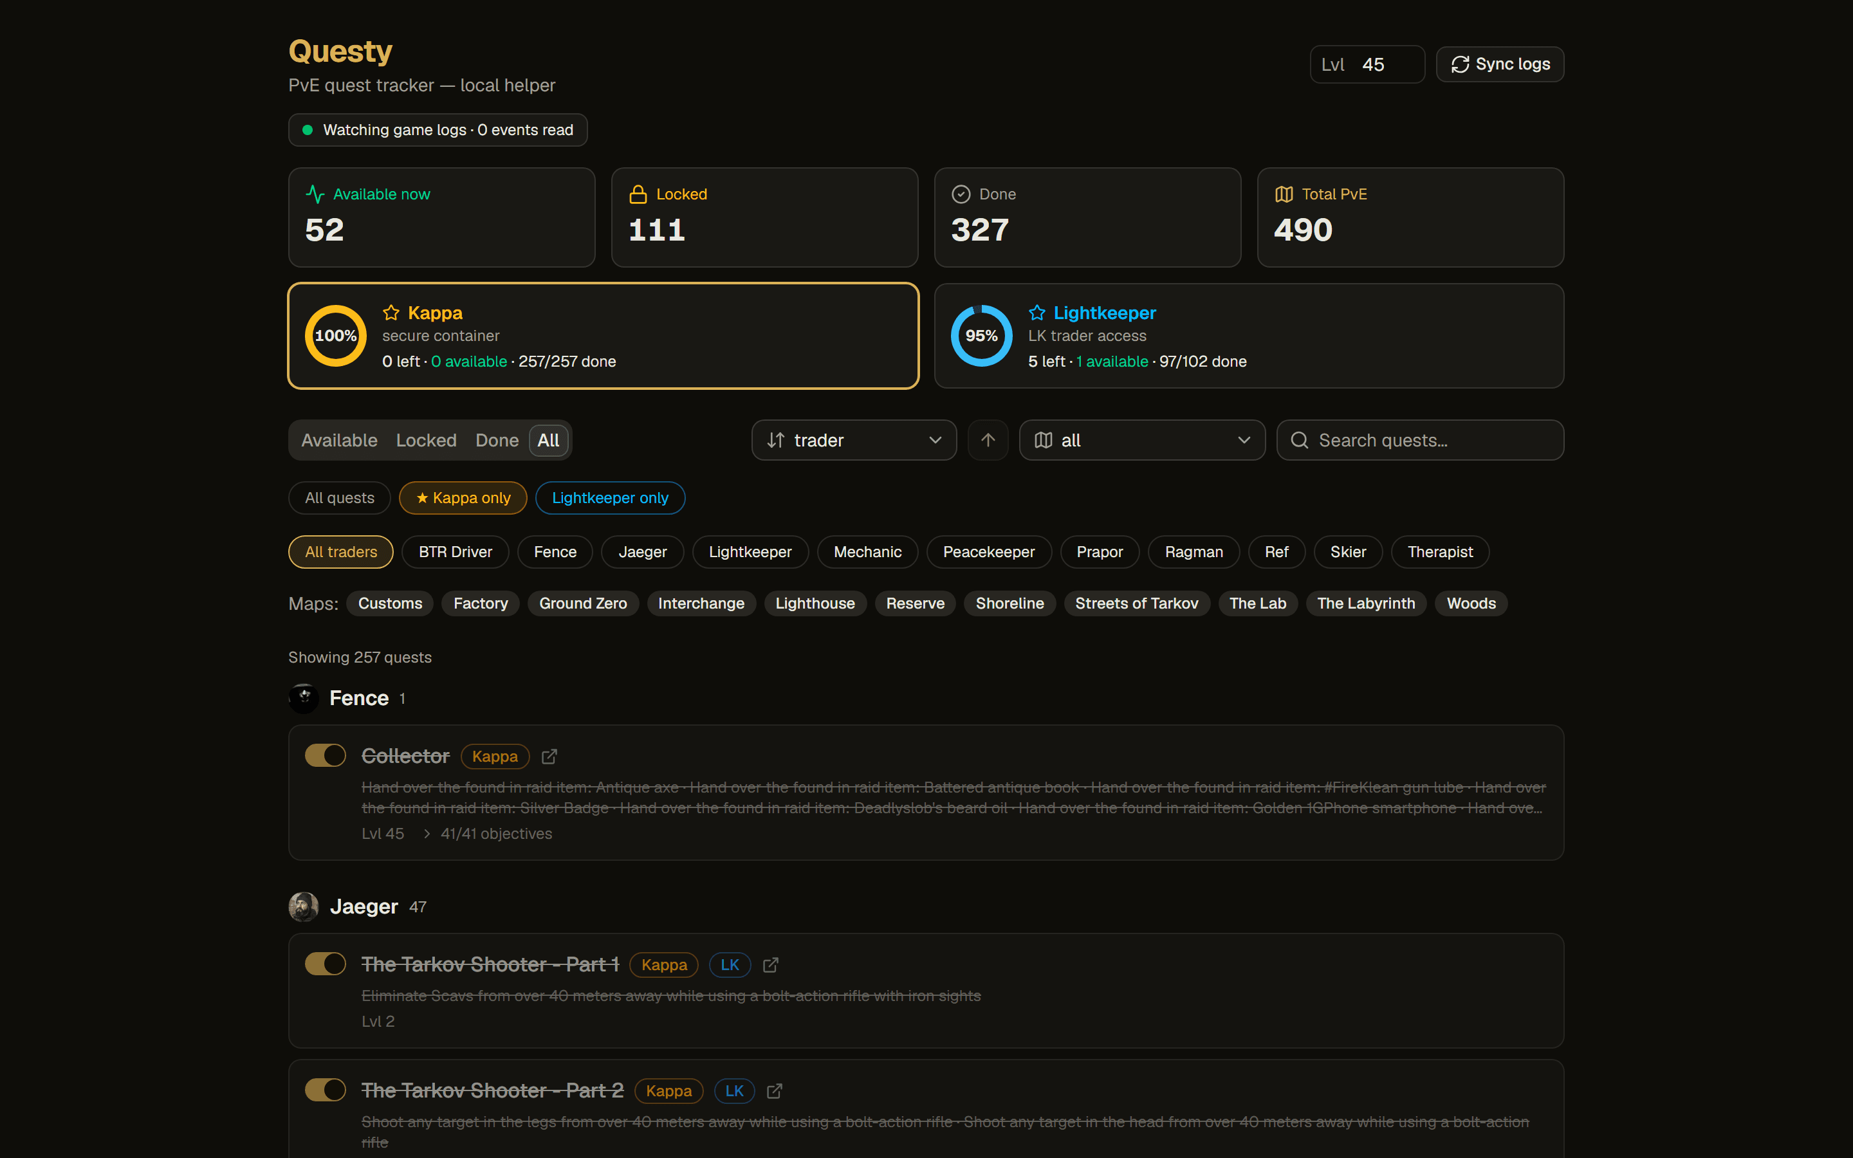The height and width of the screenshot is (1158, 1853).
Task: Click the Locked padlock icon
Action: click(x=638, y=194)
